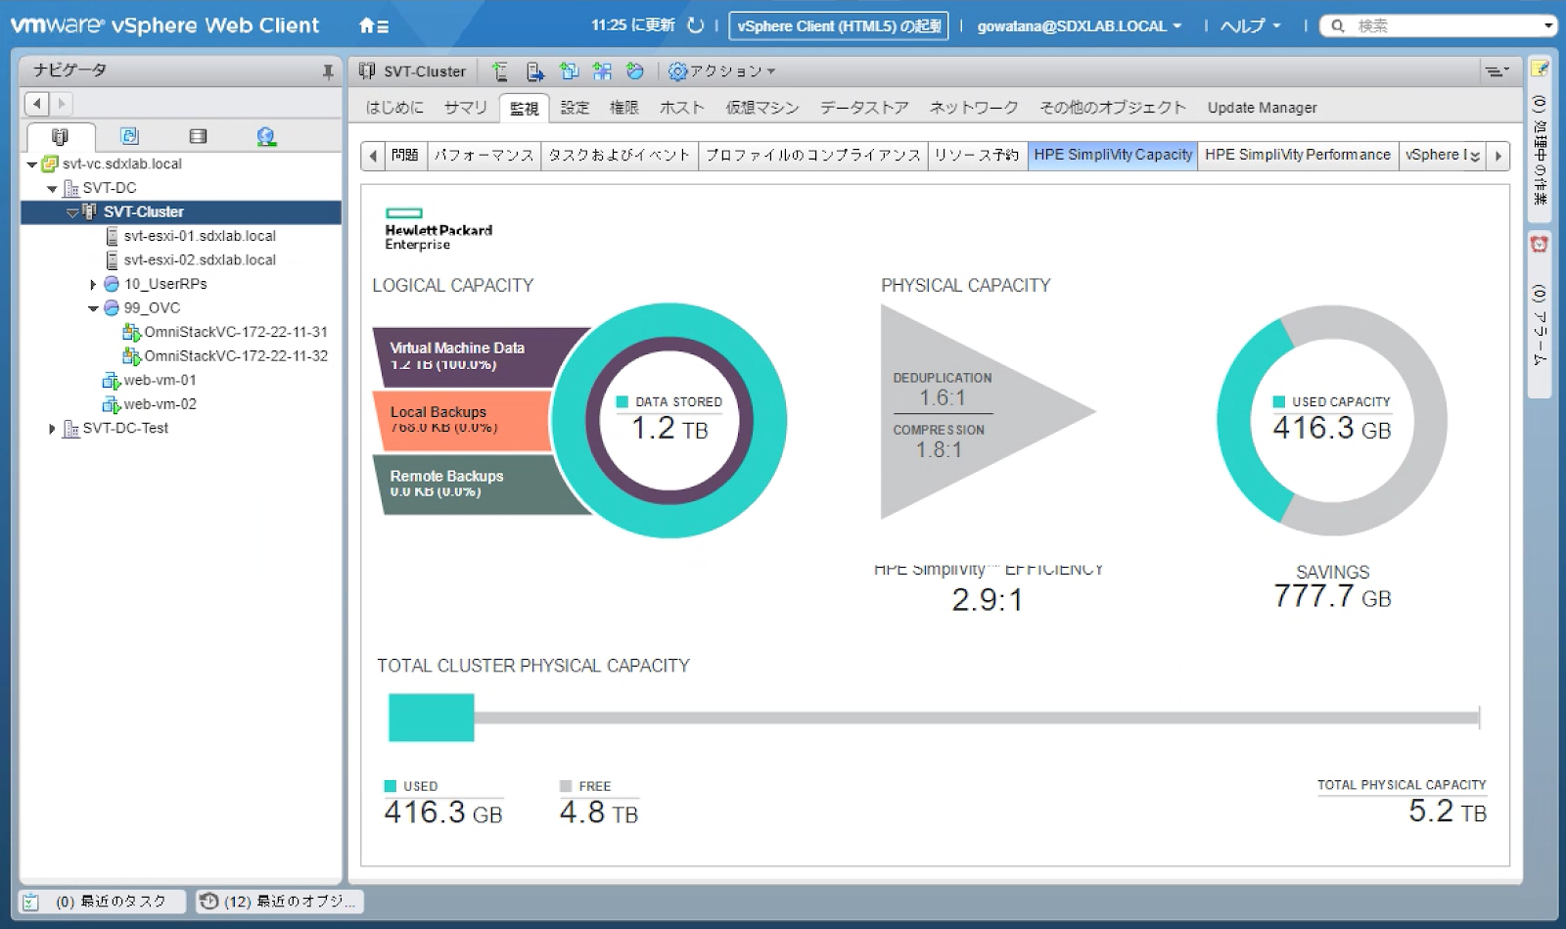Open the Update Manager tab
Image resolution: width=1566 pixels, height=929 pixels.
pyautogui.click(x=1262, y=108)
